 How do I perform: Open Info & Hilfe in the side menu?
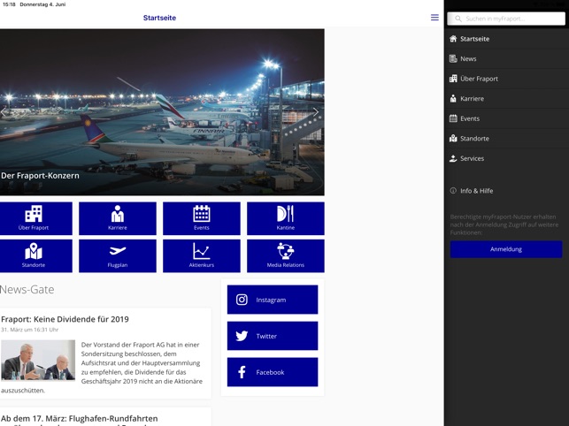coord(506,191)
